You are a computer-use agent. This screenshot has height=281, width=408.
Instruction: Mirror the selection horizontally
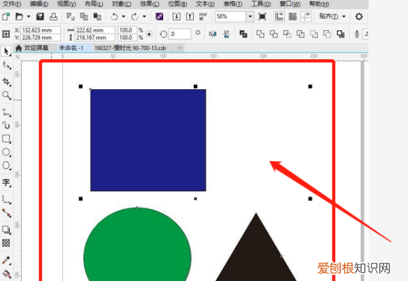click(211, 33)
